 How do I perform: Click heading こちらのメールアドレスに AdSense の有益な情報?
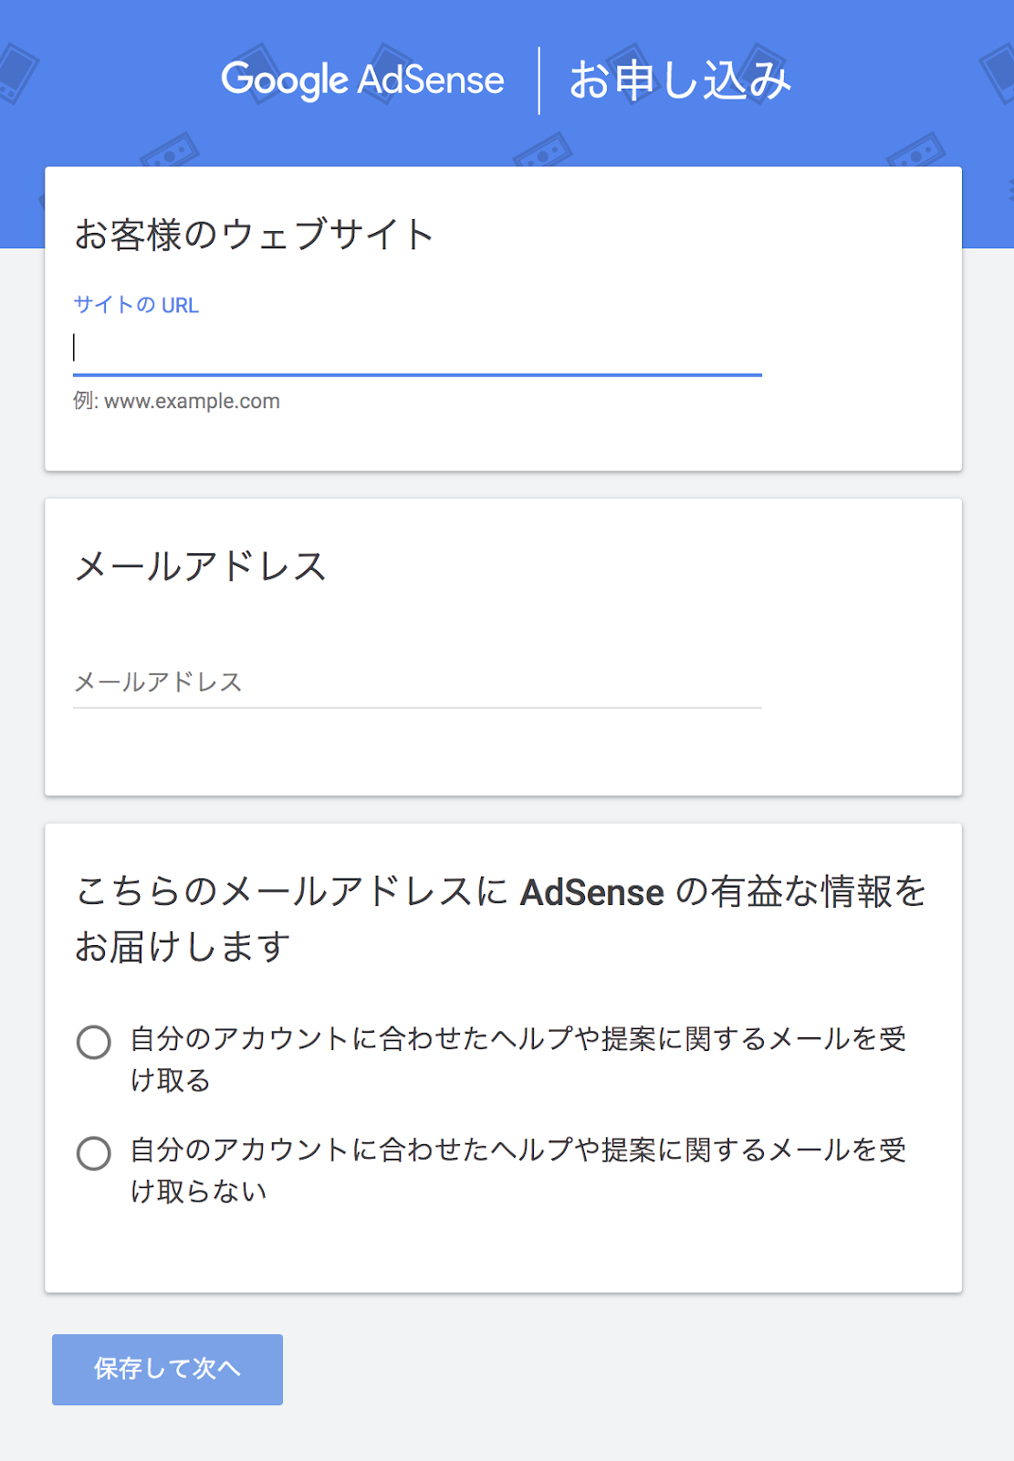(501, 919)
